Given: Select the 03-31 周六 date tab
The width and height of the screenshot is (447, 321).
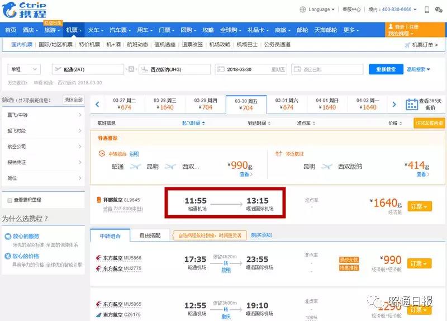Looking at the screenshot, I should coord(287,104).
